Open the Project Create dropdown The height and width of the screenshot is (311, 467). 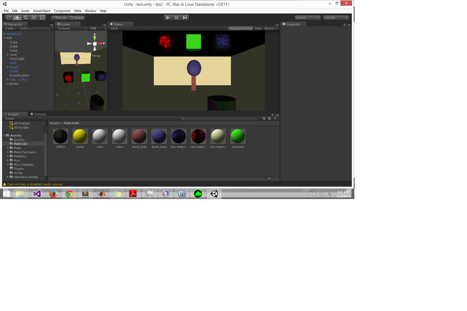click(x=11, y=119)
